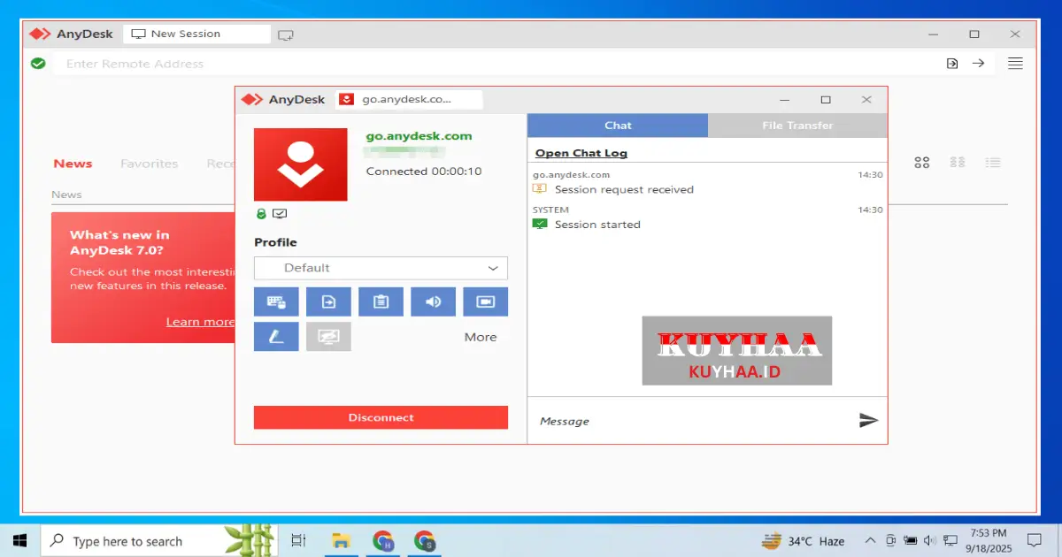Open the Windows Start menu
This screenshot has height=557, width=1062.
coord(19,540)
